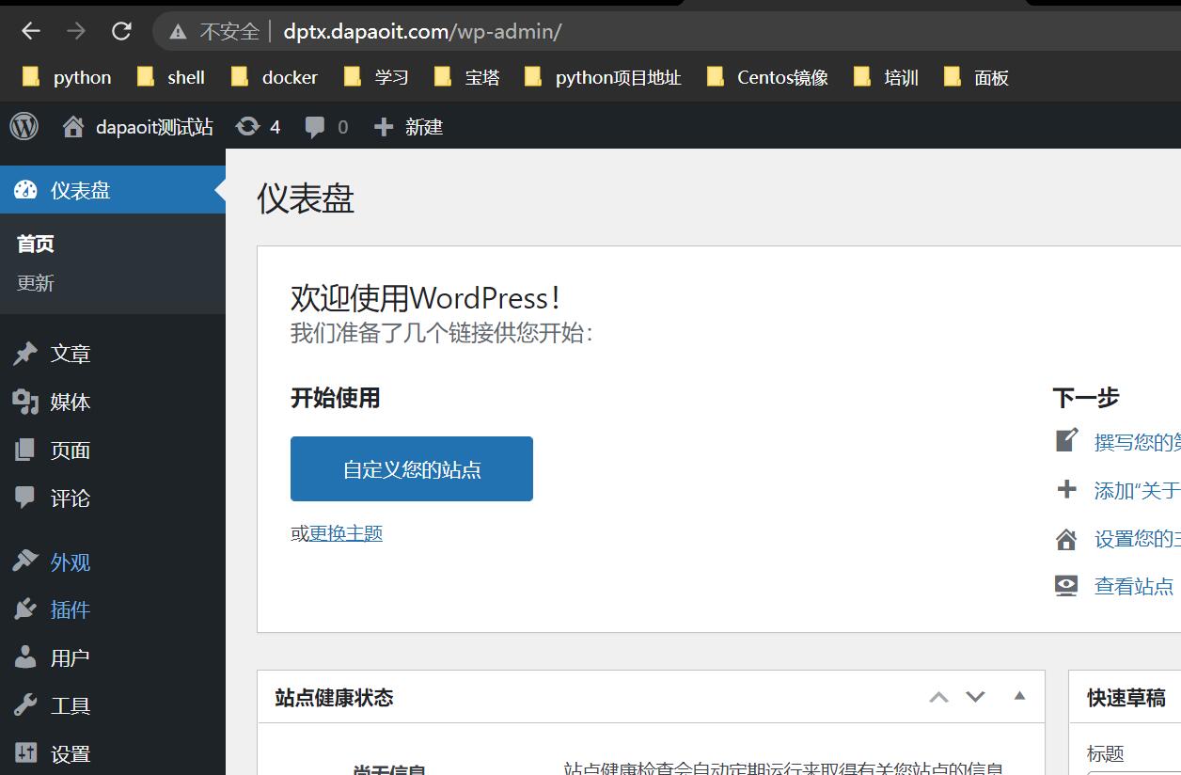Reload the page with the refresh icon
This screenshot has height=775, width=1181.
121,31
